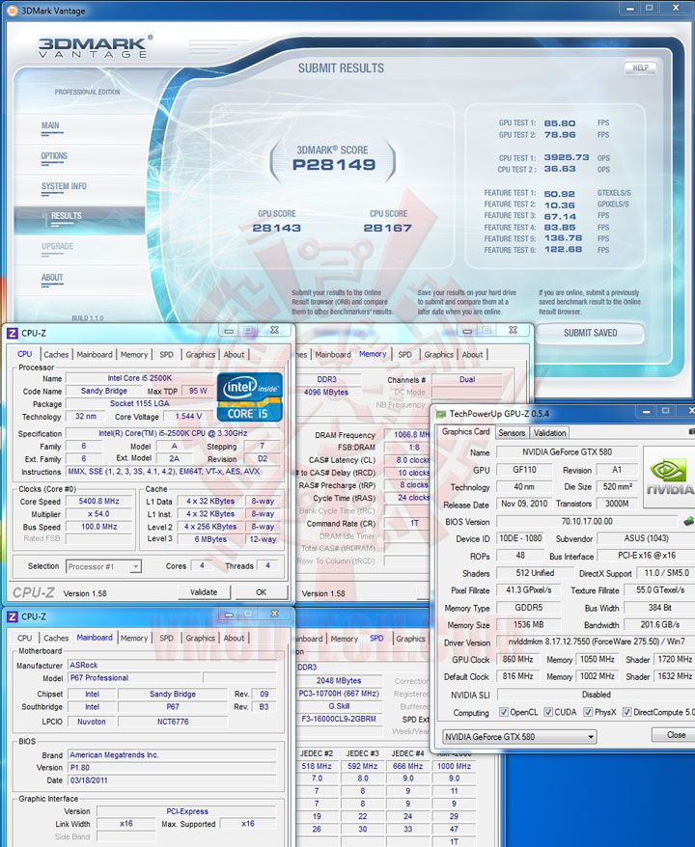
Task: Open ABOUT in 3DMark sidebar
Action: pos(52,278)
